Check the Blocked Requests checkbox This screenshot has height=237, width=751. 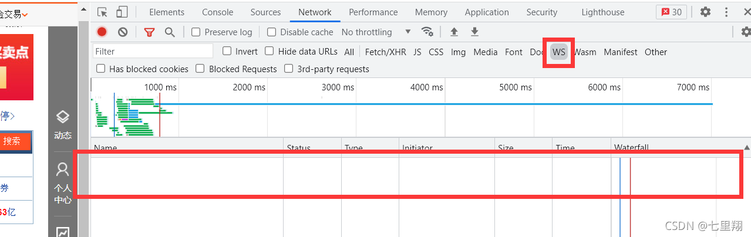(200, 69)
